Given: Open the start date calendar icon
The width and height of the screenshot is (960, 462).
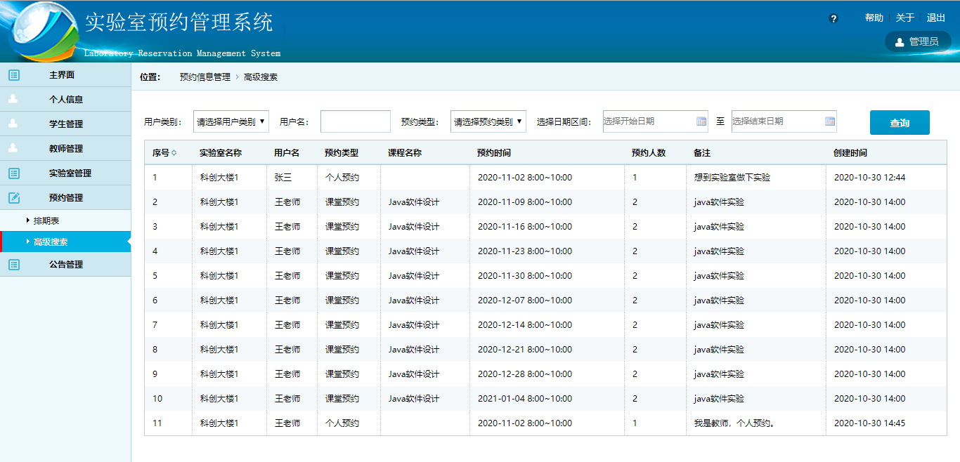Looking at the screenshot, I should pyautogui.click(x=701, y=121).
